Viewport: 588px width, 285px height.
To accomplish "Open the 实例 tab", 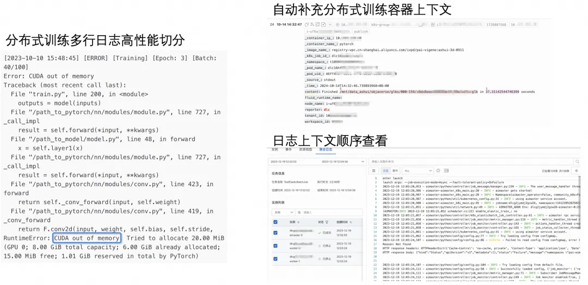I will tap(275, 150).
